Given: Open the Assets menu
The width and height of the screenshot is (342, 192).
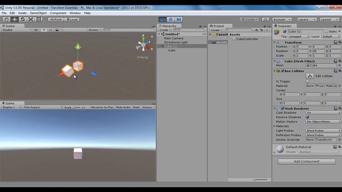Looking at the screenshot, I should 22,13.
